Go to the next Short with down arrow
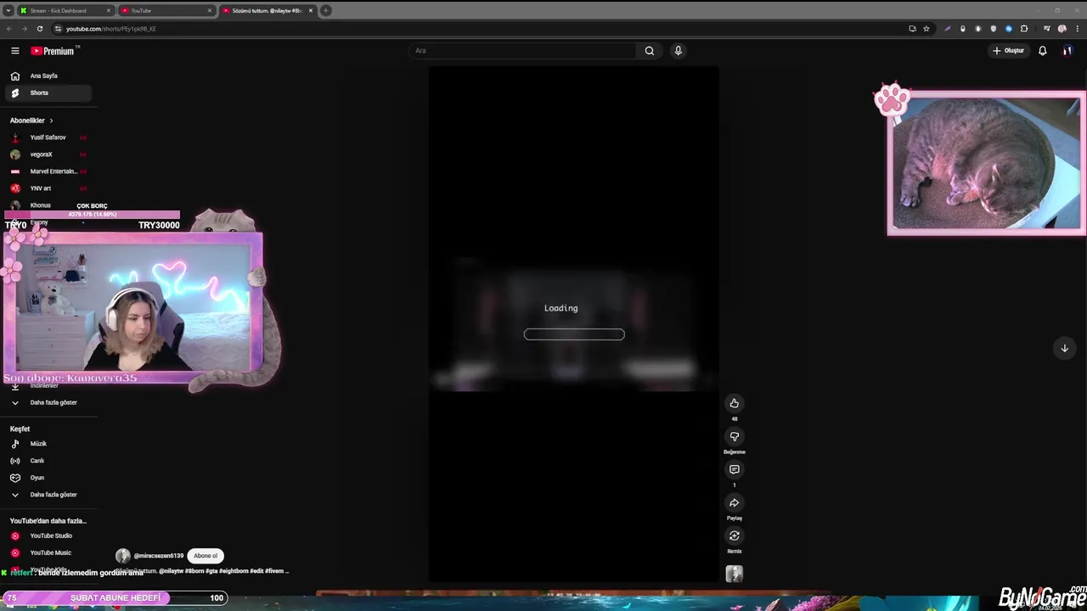Screen dimensions: 1087x611 1064,348
